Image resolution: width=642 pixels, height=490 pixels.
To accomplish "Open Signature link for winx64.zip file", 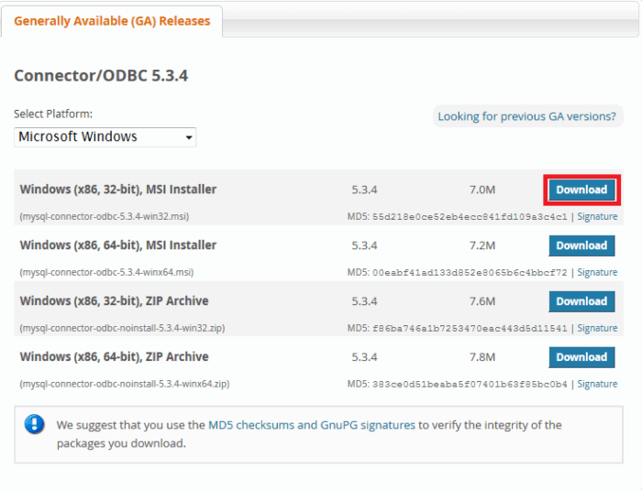I will 597,384.
